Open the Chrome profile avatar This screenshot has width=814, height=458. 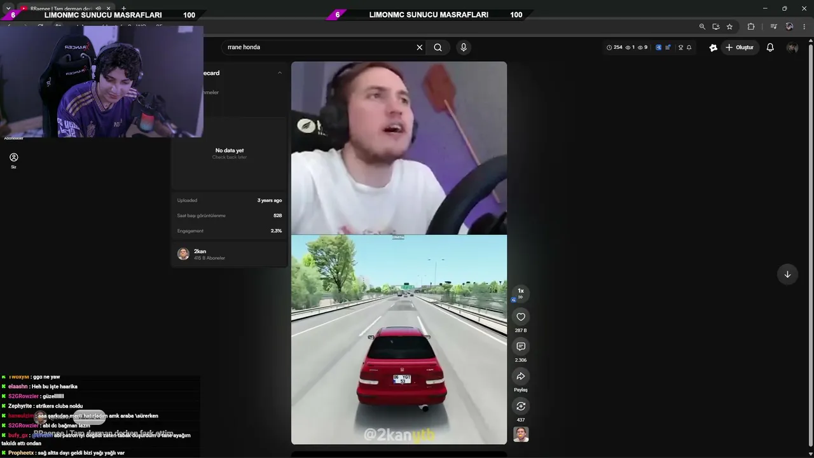pyautogui.click(x=789, y=27)
